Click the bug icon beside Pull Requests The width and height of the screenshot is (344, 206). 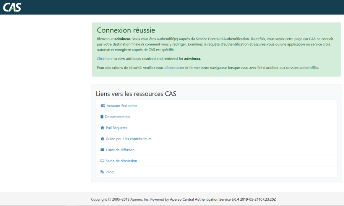pyautogui.click(x=102, y=128)
